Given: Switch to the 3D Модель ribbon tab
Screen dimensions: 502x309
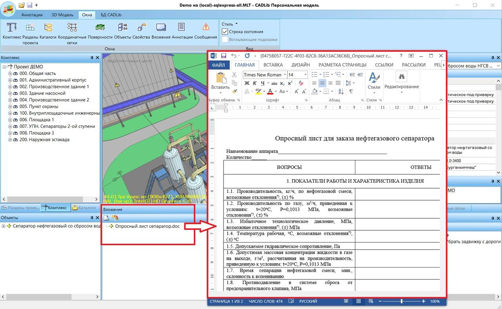Looking at the screenshot, I should point(62,15).
